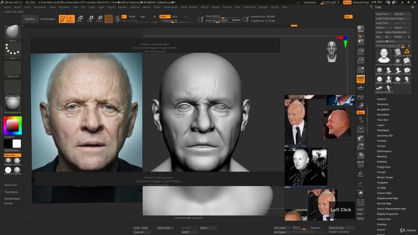Expand the Polygroups subpalette
418x235 pixels.
(x=383, y=167)
